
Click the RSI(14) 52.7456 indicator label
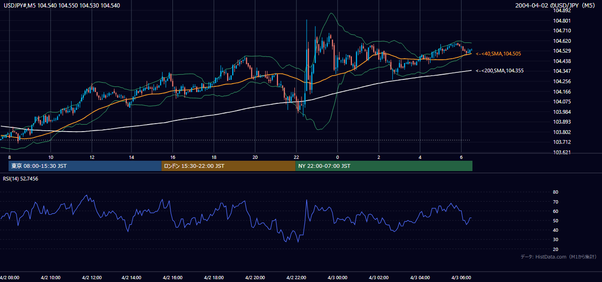[x=21, y=179]
